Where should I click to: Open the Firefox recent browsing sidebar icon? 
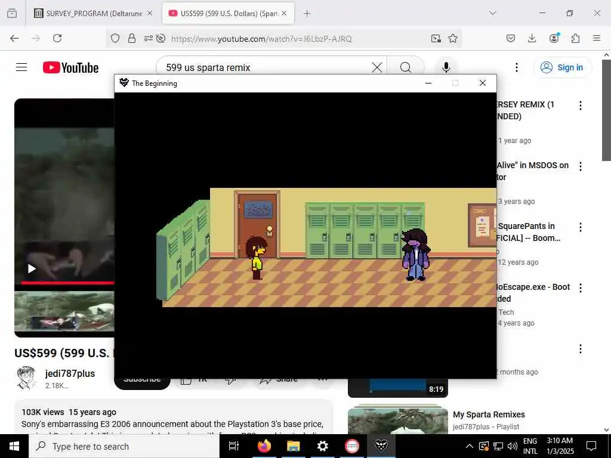12,14
